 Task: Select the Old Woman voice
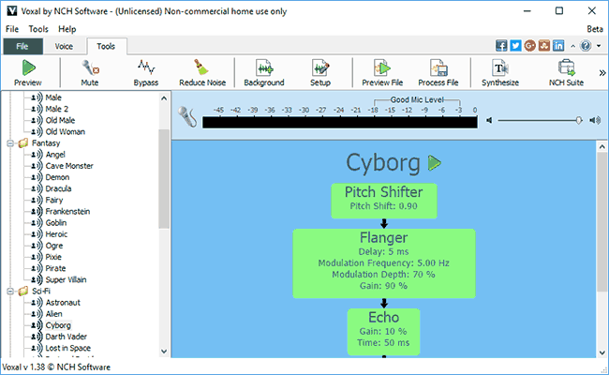pyautogui.click(x=66, y=132)
